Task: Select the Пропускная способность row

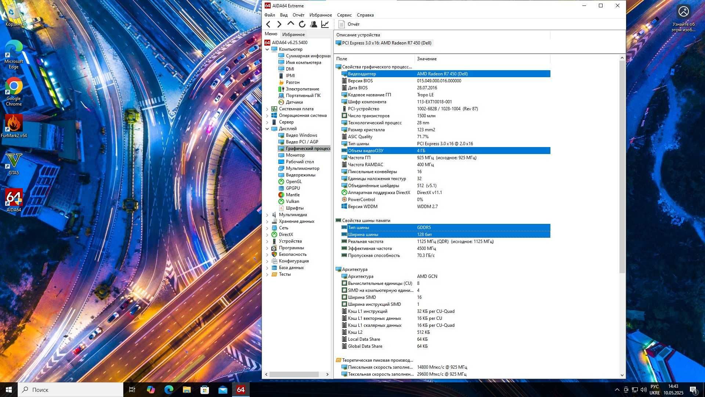Action: tap(446, 255)
